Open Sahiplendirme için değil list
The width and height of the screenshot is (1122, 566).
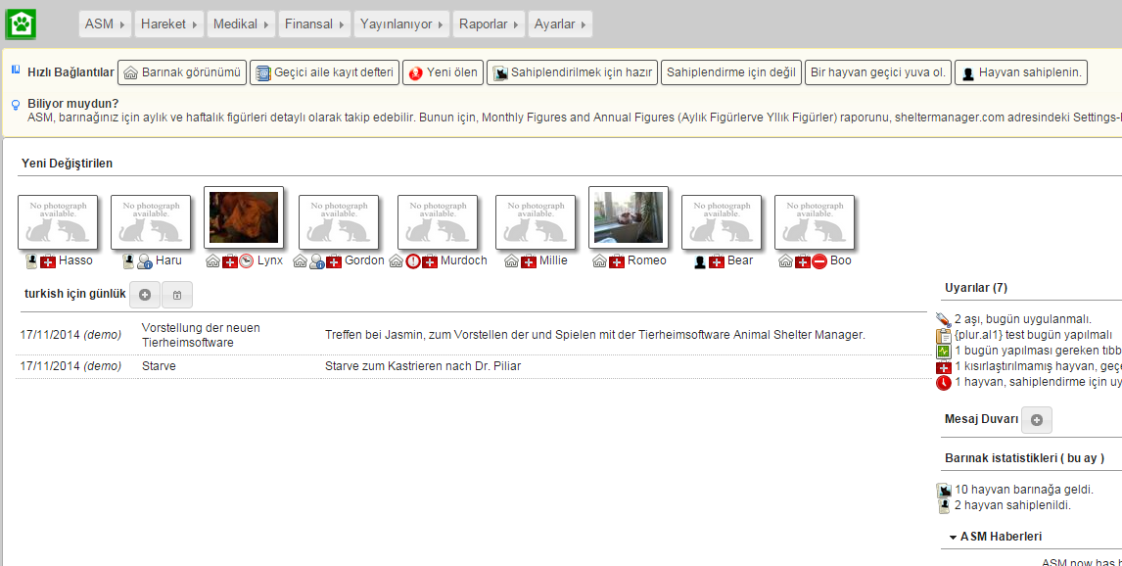click(730, 72)
